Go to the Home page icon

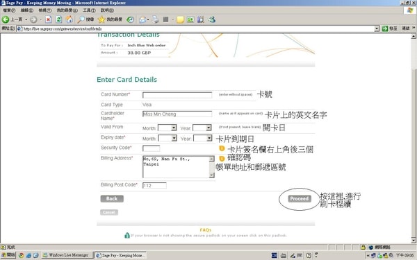(69, 19)
